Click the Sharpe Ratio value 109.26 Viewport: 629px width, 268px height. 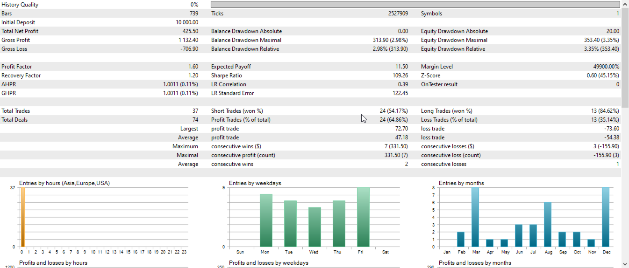400,76
